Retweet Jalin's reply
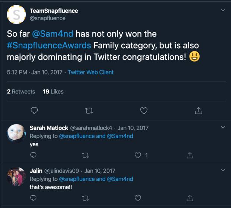 pos(85,198)
